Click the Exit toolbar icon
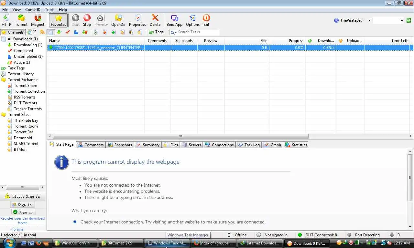414x248 pixels. [x=206, y=20]
